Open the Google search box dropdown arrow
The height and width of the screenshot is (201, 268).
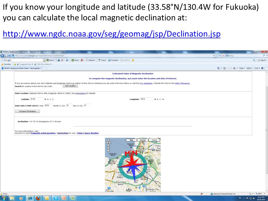click(x=44, y=60)
